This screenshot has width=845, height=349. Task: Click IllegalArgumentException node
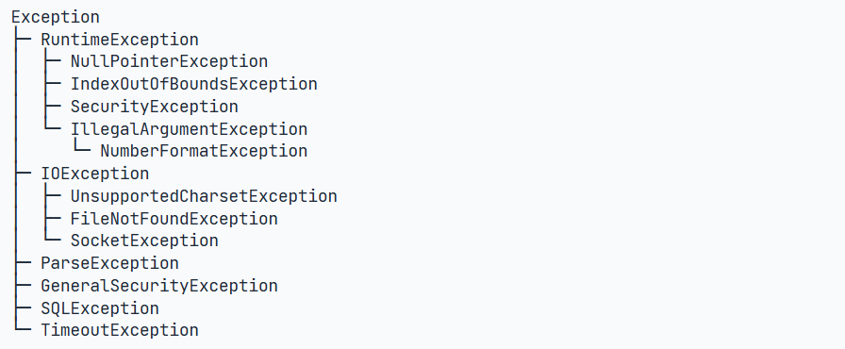tap(190, 129)
